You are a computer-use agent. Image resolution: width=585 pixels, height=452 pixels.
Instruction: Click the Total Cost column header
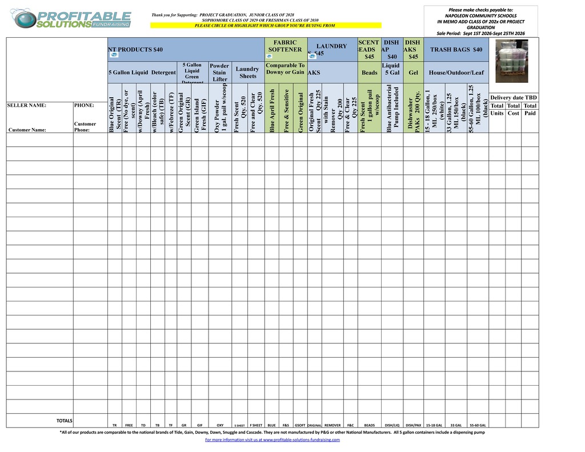[514, 109]
